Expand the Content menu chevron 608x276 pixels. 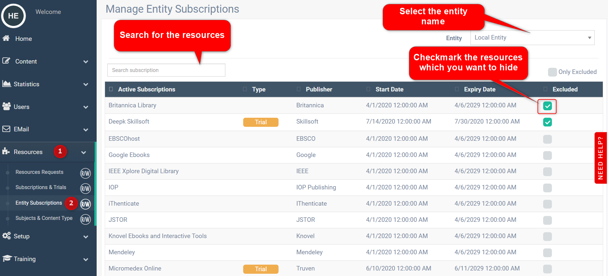[x=86, y=62]
